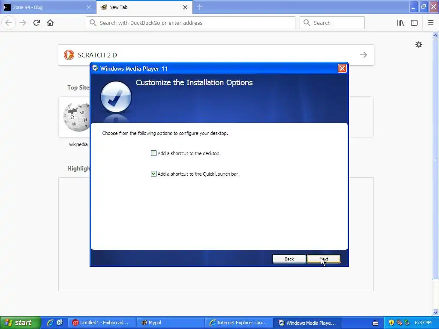Click the DuckDuckGo logo in page search box

tap(69, 55)
